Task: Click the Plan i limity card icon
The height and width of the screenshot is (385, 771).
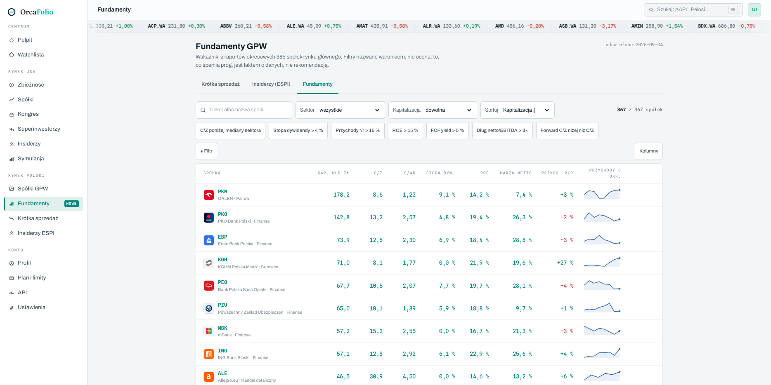Action: (12, 278)
